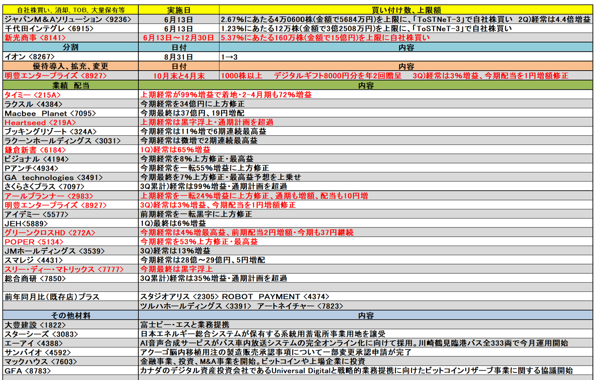This screenshot has height=380, width=601.
Task: Select the 6月13日～12月30日 date cell
Action: pos(178,38)
